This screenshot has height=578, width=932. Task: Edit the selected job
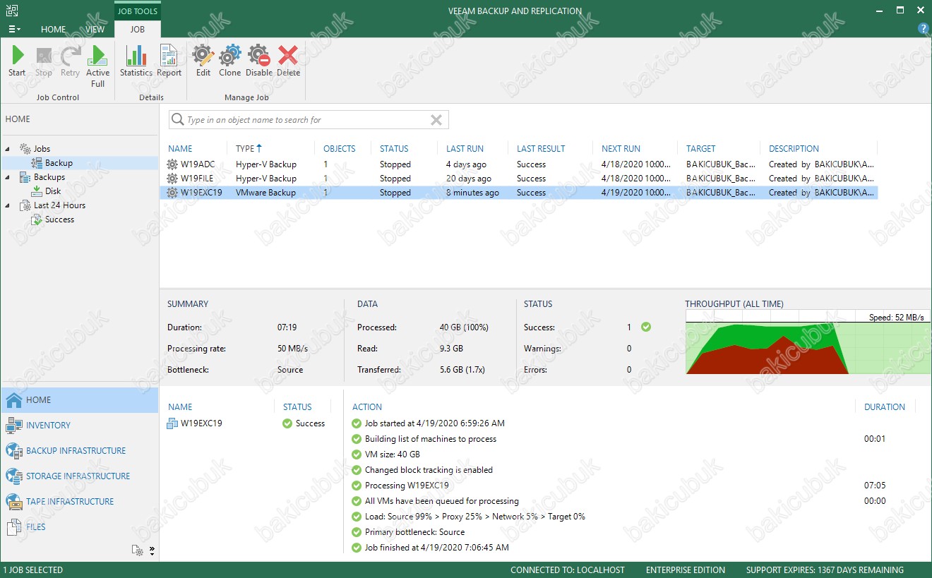tap(203, 61)
